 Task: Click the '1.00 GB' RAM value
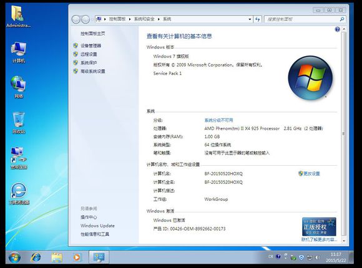[x=212, y=136]
